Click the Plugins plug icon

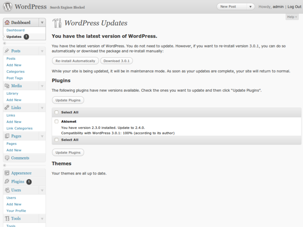7,181
